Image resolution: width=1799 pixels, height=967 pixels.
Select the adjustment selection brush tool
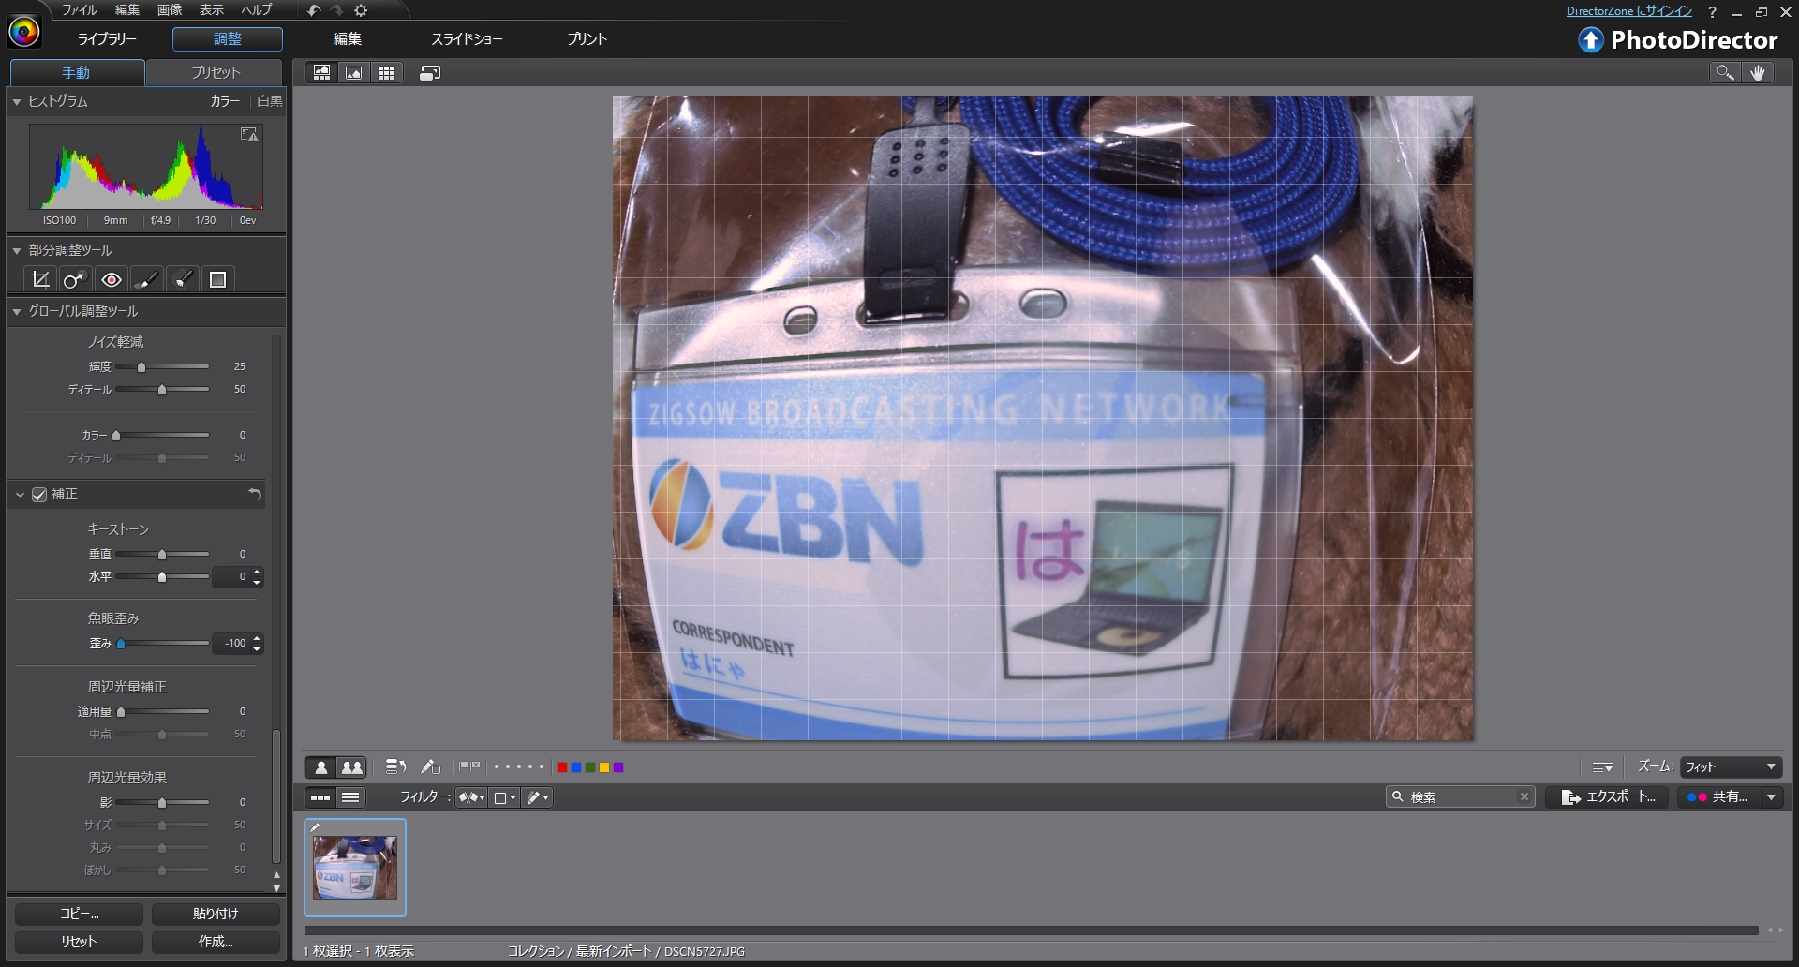[183, 279]
